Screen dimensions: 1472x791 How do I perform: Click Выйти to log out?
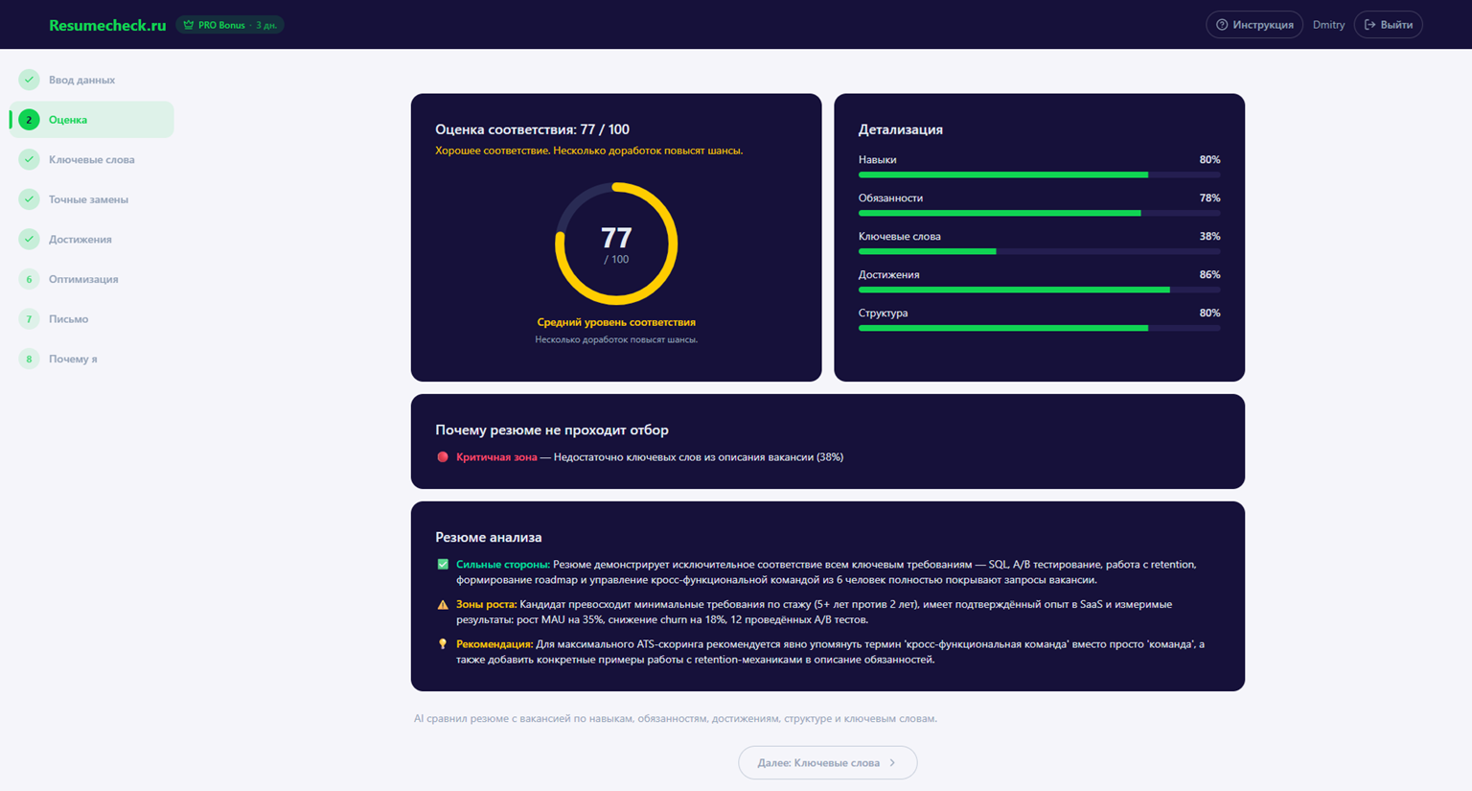[x=1388, y=24]
